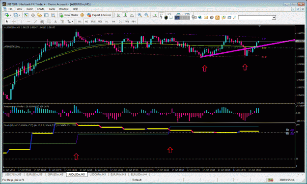The height and width of the screenshot is (184, 307).
Task: Switch chart to candlesticks style
Action: coord(125,15)
